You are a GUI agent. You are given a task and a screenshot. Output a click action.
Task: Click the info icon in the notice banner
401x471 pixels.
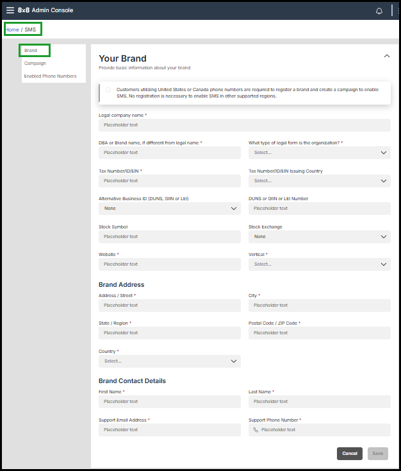[108, 90]
